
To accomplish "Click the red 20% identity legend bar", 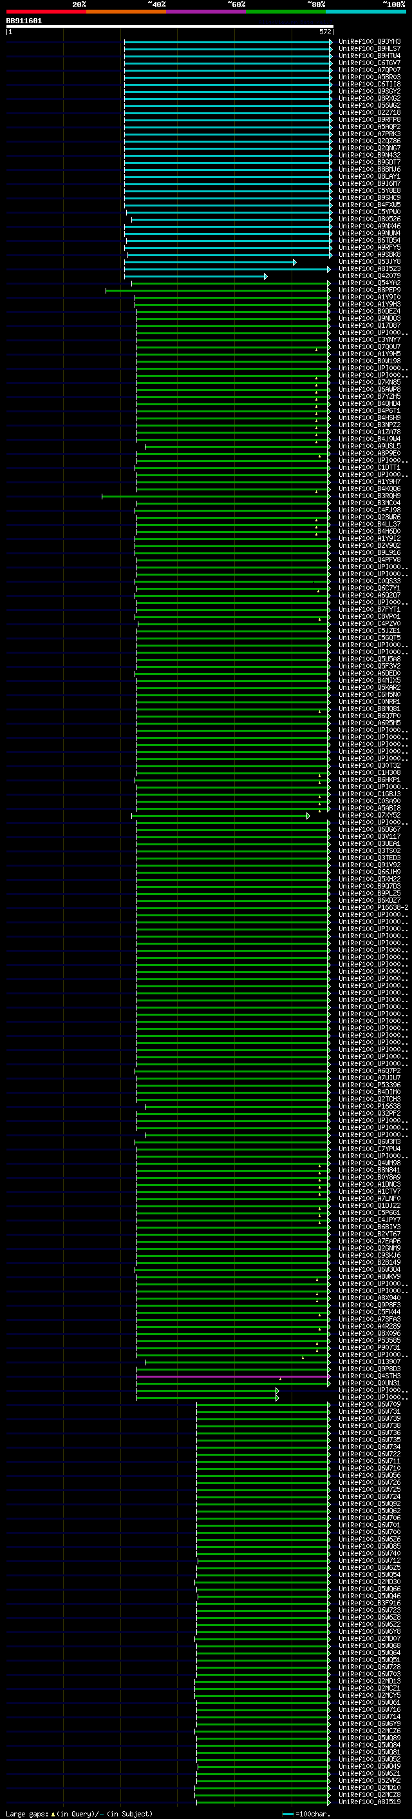I will (x=46, y=12).
